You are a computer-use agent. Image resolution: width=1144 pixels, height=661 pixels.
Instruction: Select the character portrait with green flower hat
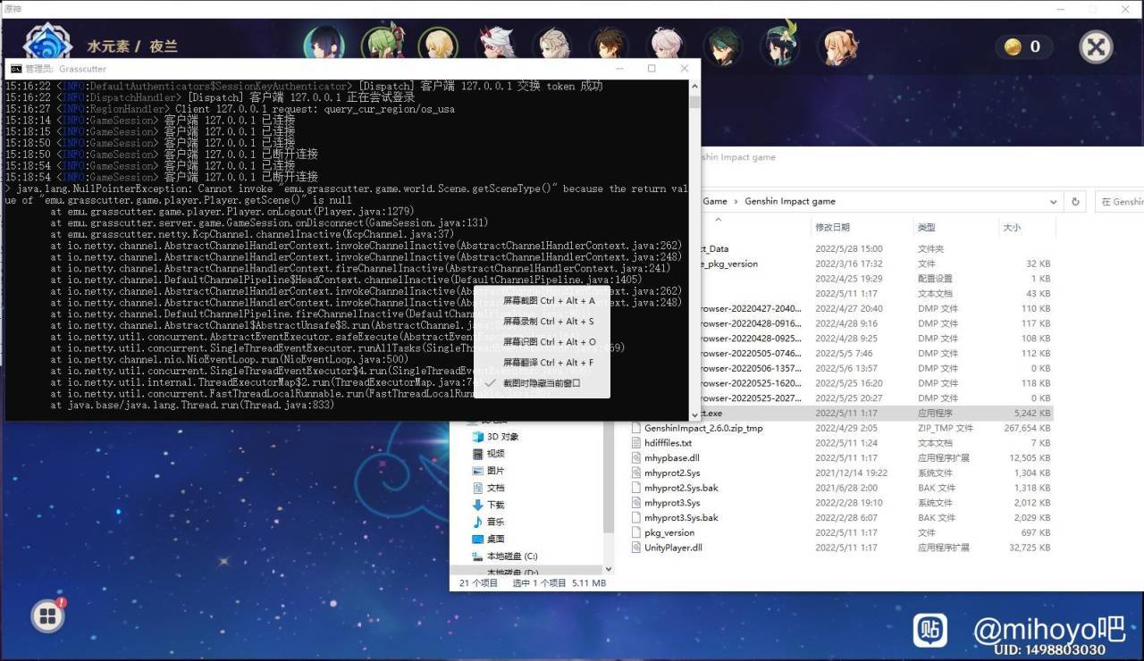pos(782,46)
